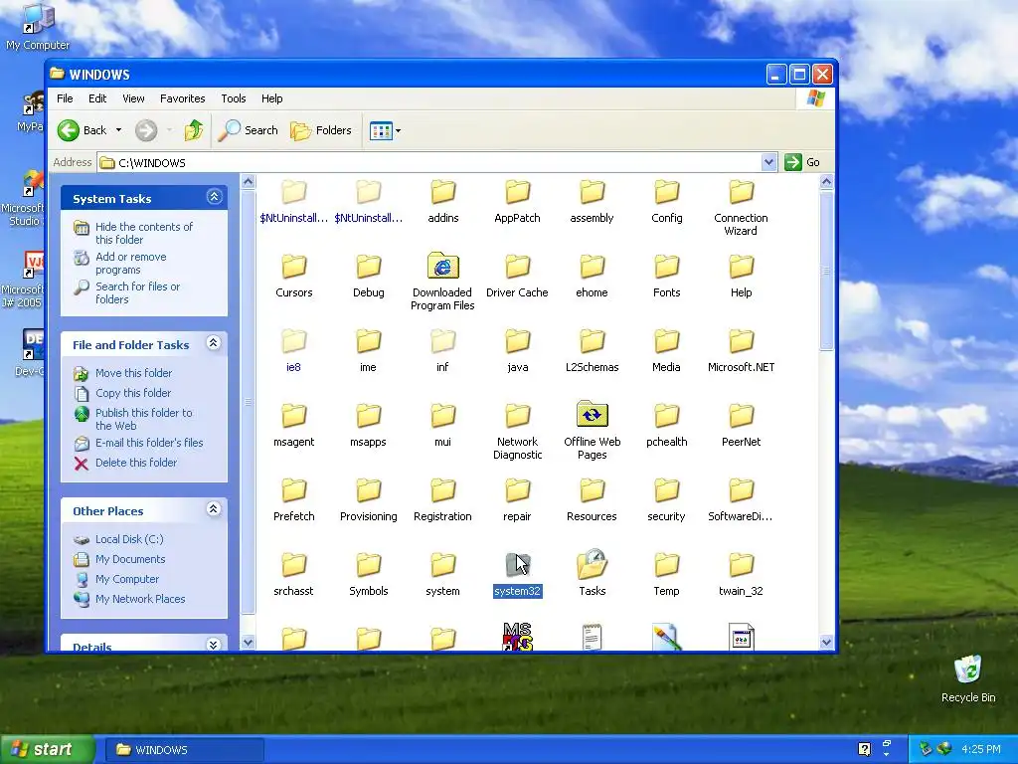Click task pane scrollbar down arrow
The width and height of the screenshot is (1018, 764).
tap(248, 643)
